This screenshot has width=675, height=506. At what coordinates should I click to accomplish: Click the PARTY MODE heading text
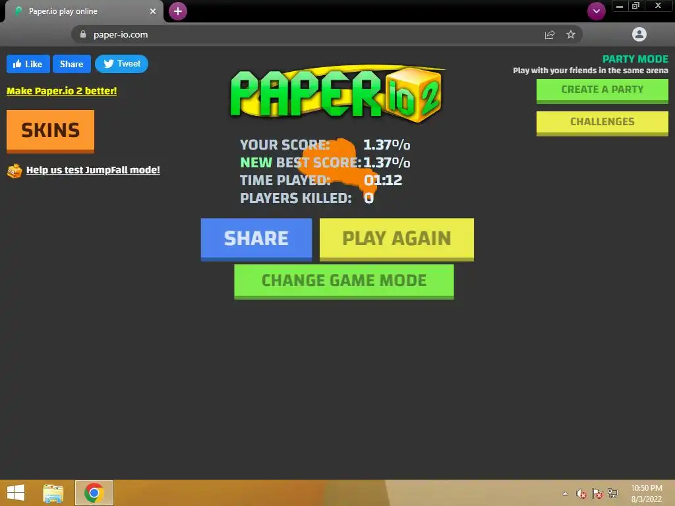(x=635, y=59)
